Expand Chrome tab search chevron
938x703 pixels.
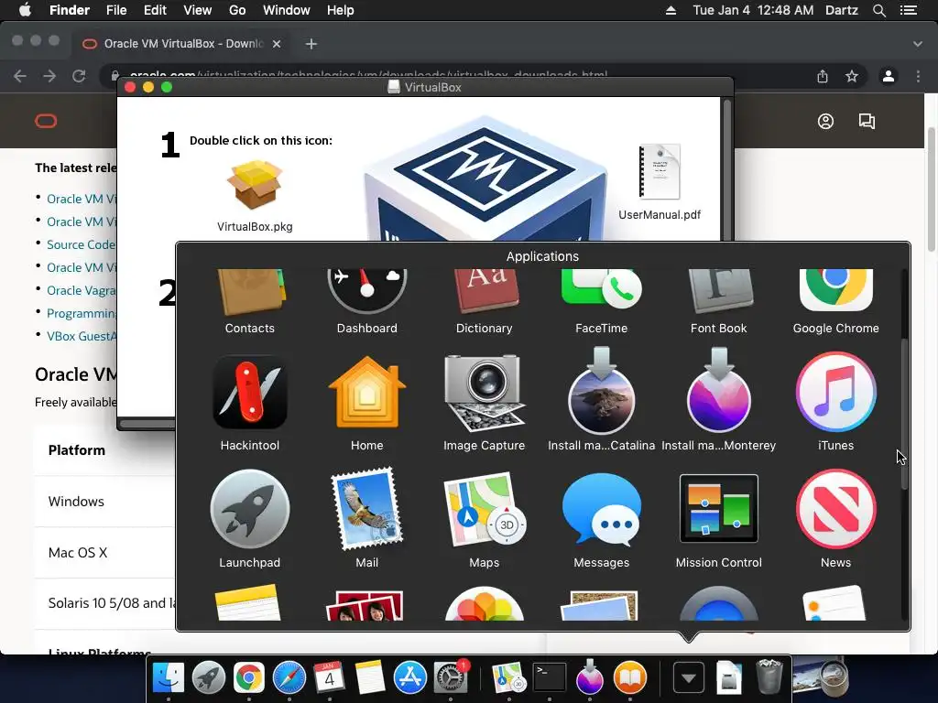[x=918, y=44]
